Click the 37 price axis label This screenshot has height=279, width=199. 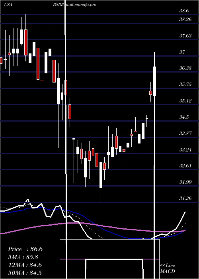[x=182, y=52]
